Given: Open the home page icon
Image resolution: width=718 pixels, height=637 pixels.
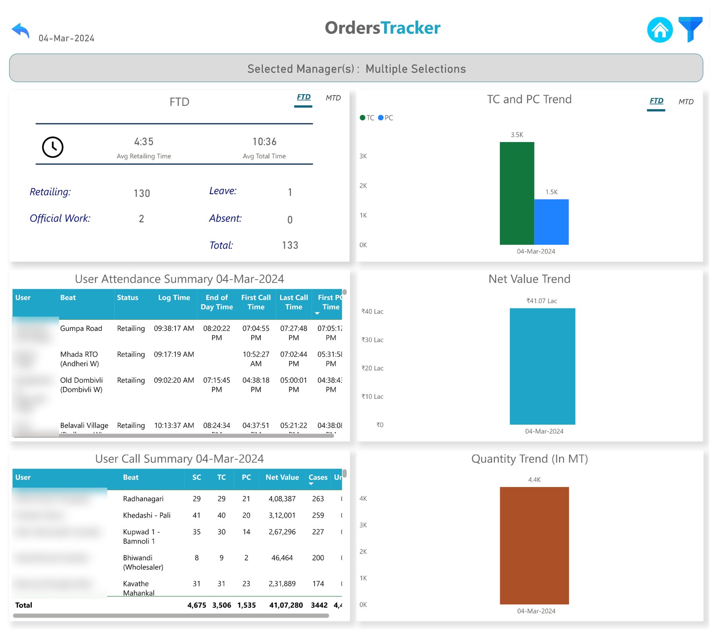Looking at the screenshot, I should pyautogui.click(x=660, y=30).
